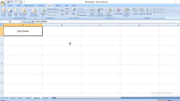Open the Team tab
The image size is (180, 101).
coord(74,5)
